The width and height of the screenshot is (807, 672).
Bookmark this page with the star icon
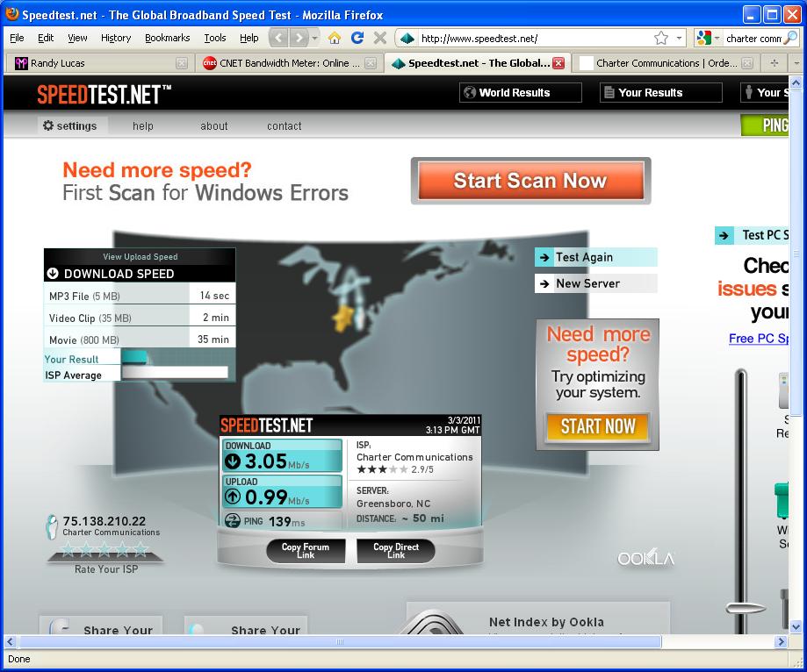661,38
